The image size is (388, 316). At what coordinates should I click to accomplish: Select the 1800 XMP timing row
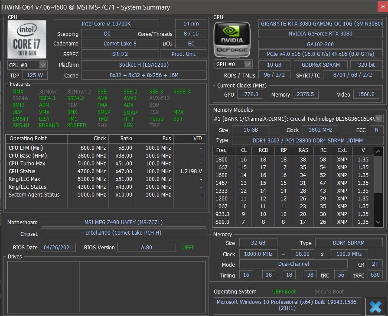pyautogui.click(x=293, y=160)
